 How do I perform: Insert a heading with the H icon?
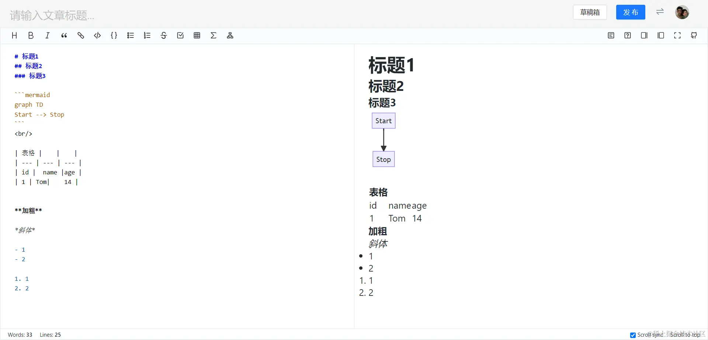click(x=14, y=35)
